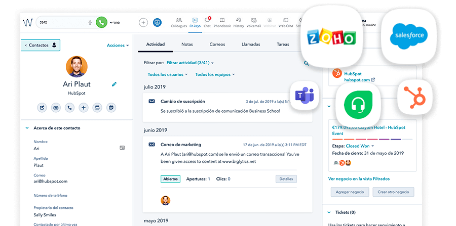Click the small avatar below the marketing email
Viewport: 456px width, 226px height.
coord(166,201)
